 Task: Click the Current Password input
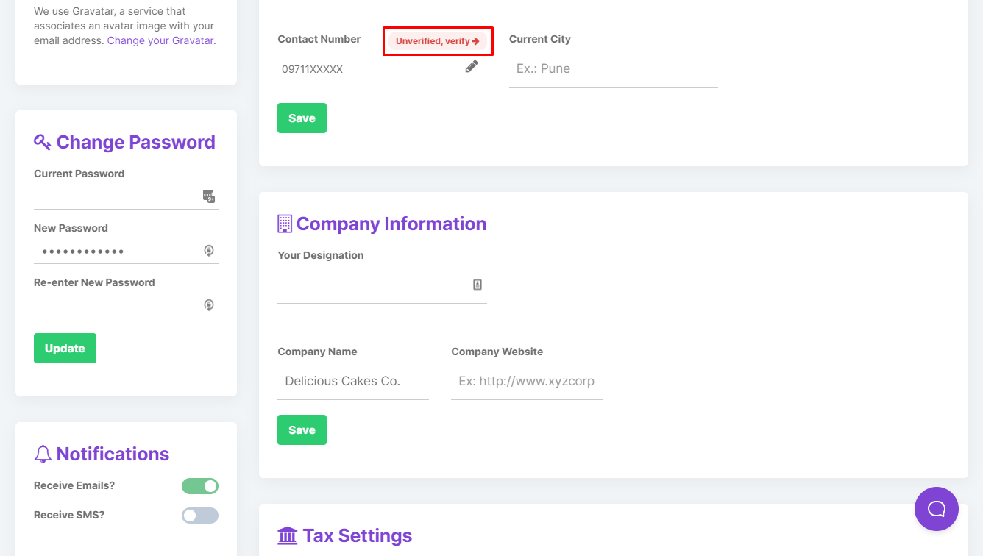tap(126, 196)
